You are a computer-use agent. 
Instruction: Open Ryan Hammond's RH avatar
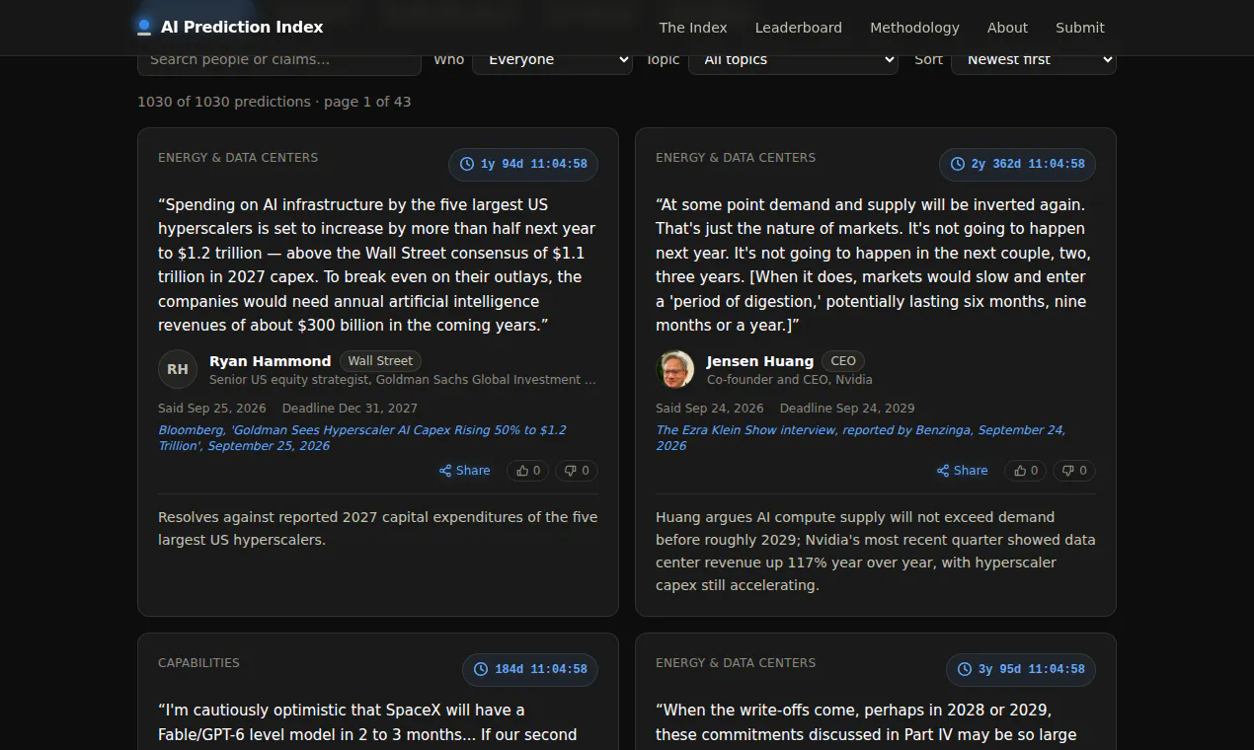178,369
